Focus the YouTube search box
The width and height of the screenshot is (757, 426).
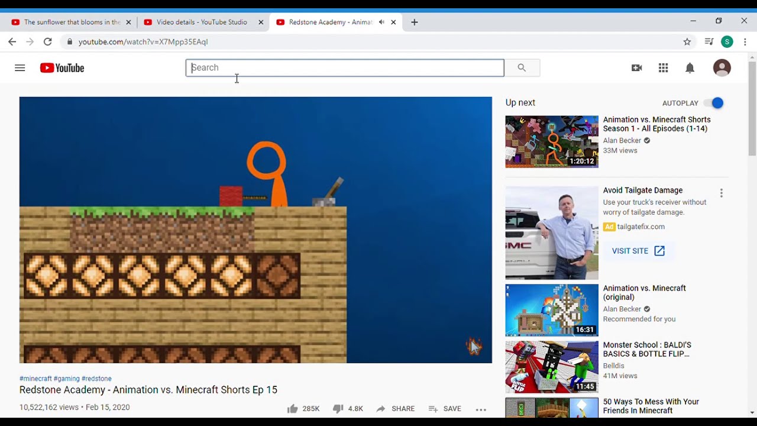pyautogui.click(x=345, y=67)
